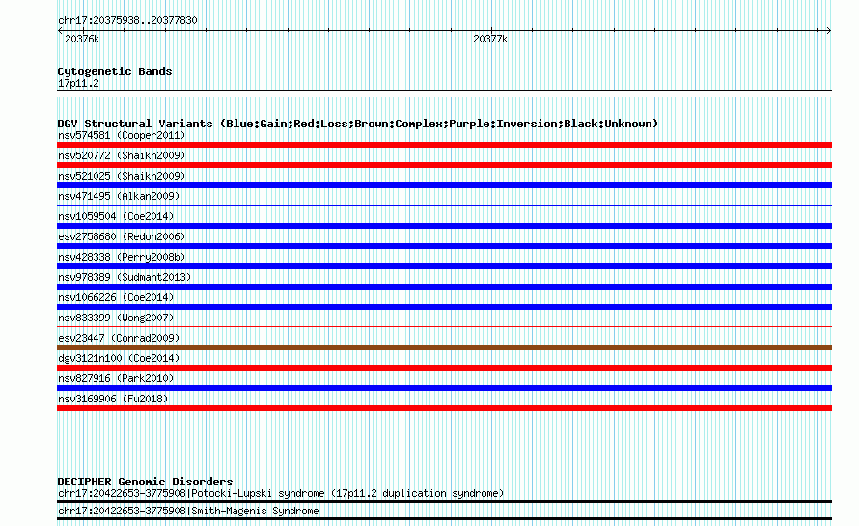Screen dimensions: 859x526
Task: Click the nsv3169906 (Fu2018) label
Action: (x=113, y=399)
